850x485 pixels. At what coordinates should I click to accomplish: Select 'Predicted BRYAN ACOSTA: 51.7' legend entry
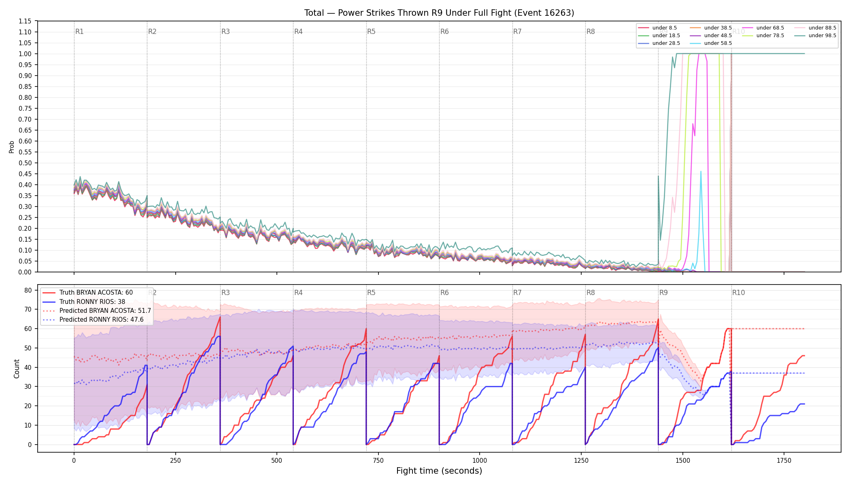tap(97, 311)
